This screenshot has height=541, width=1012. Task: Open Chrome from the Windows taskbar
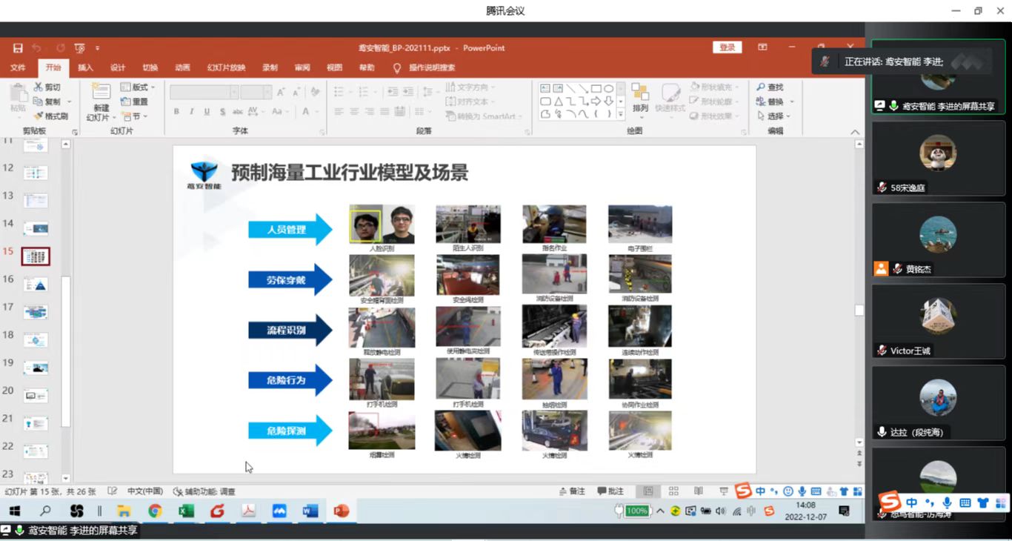[155, 511]
